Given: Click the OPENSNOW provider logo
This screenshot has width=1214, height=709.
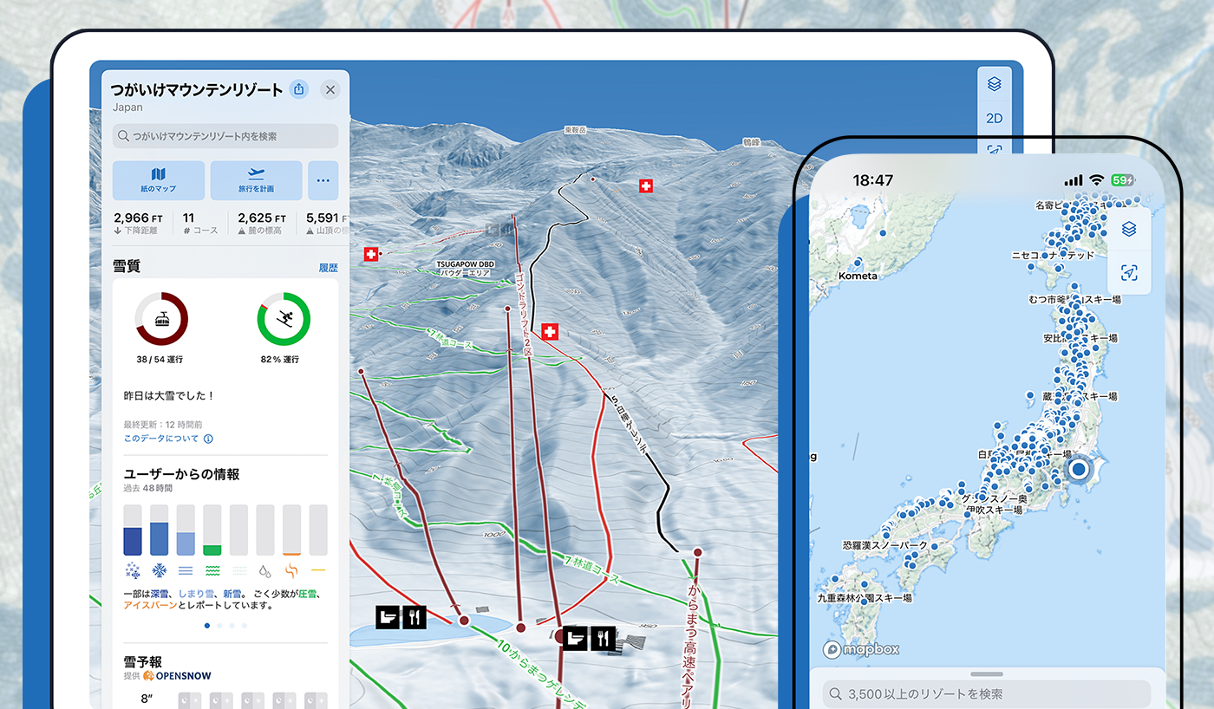Looking at the screenshot, I should (x=177, y=675).
